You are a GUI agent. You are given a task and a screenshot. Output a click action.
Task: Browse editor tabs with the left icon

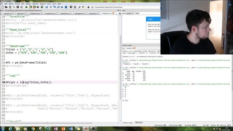1,13
